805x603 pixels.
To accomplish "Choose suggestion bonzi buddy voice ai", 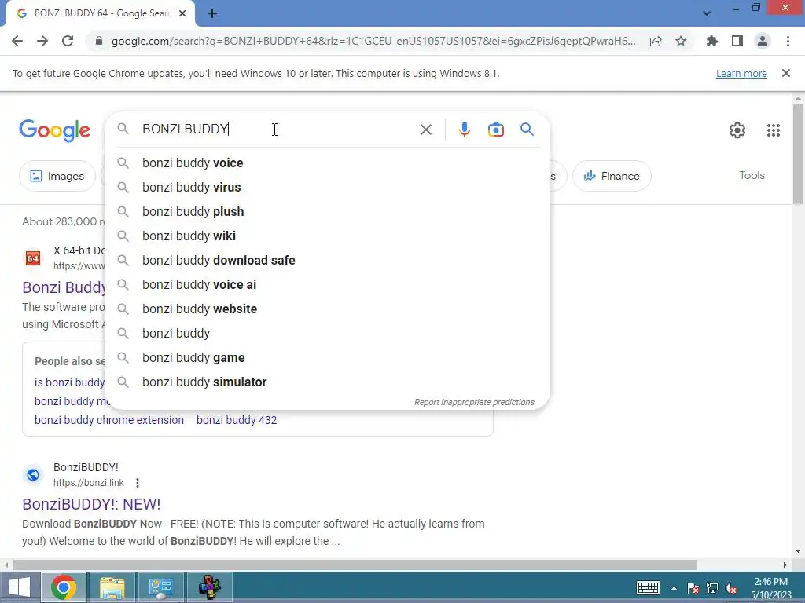I will point(328,284).
